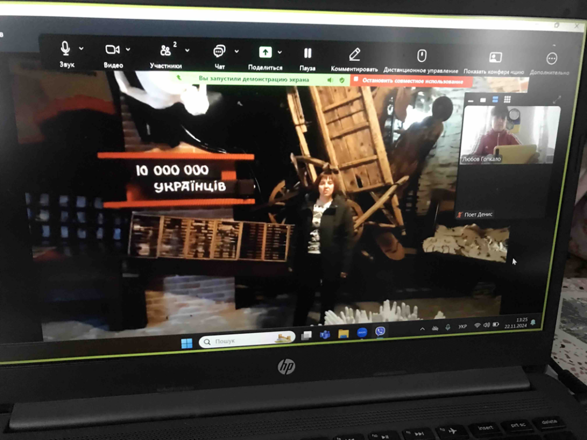Screen dimensions: 587x440
Task: Stop sharing with the red Остановить button
Action: point(410,81)
